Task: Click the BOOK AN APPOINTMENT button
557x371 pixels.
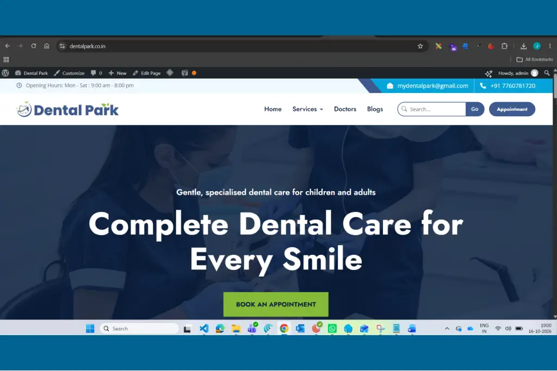Action: (x=276, y=304)
